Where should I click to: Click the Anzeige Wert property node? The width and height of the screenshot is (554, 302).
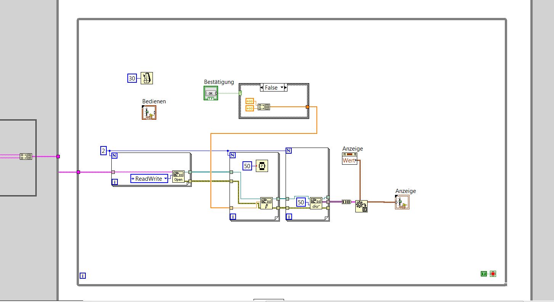tap(350, 159)
